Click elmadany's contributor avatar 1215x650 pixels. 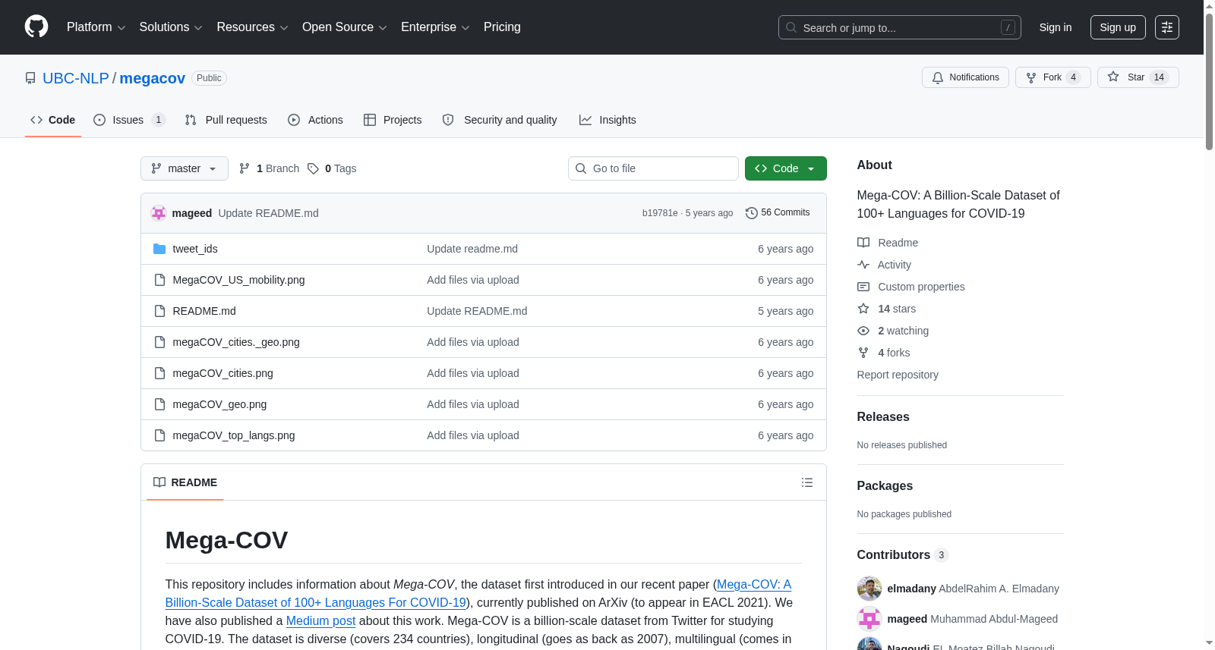coord(869,589)
